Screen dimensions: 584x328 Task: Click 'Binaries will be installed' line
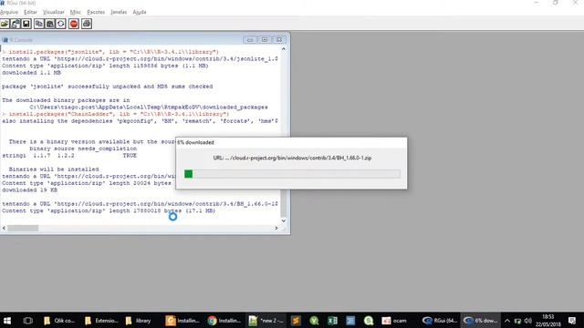54,169
